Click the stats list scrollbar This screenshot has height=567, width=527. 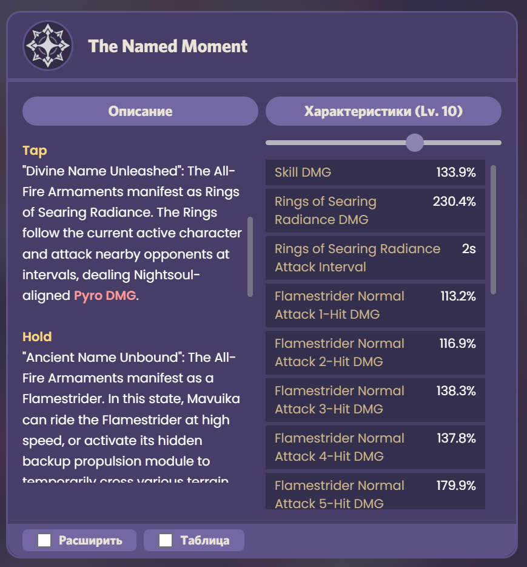coord(493,229)
